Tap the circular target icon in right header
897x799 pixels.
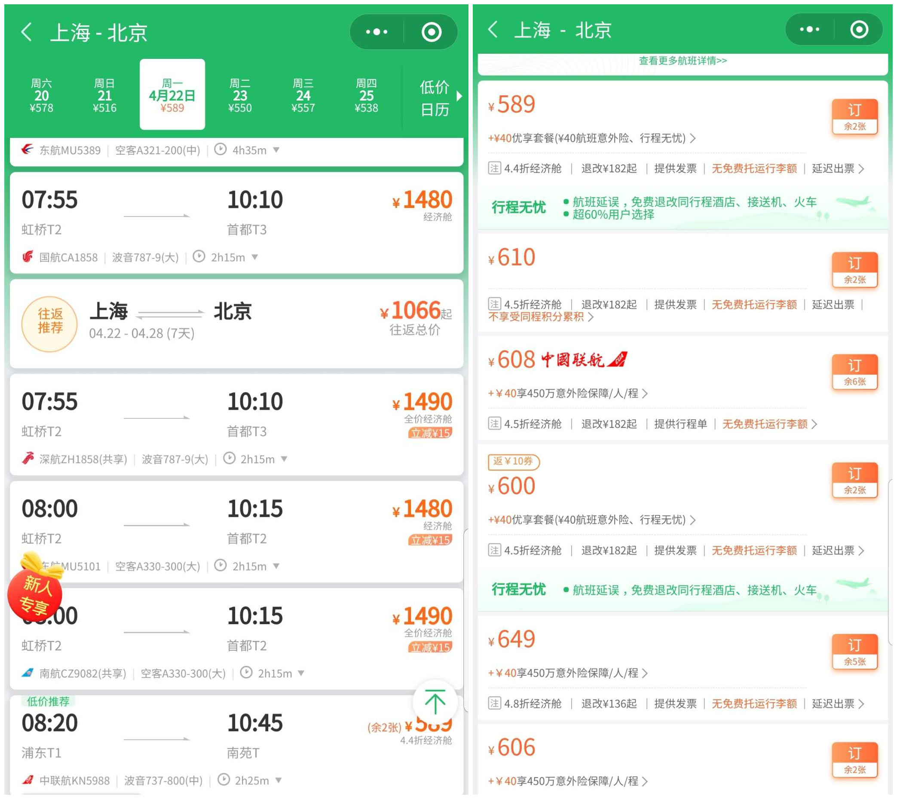point(859,29)
